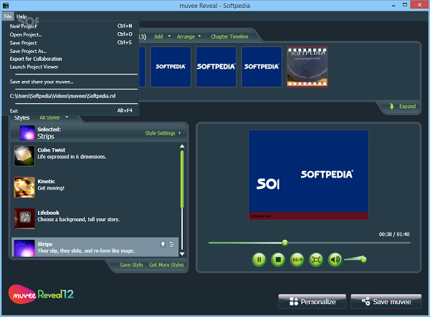
Task: Click the 'Life expressed in 6 dimensions.' text
Action: (x=72, y=157)
